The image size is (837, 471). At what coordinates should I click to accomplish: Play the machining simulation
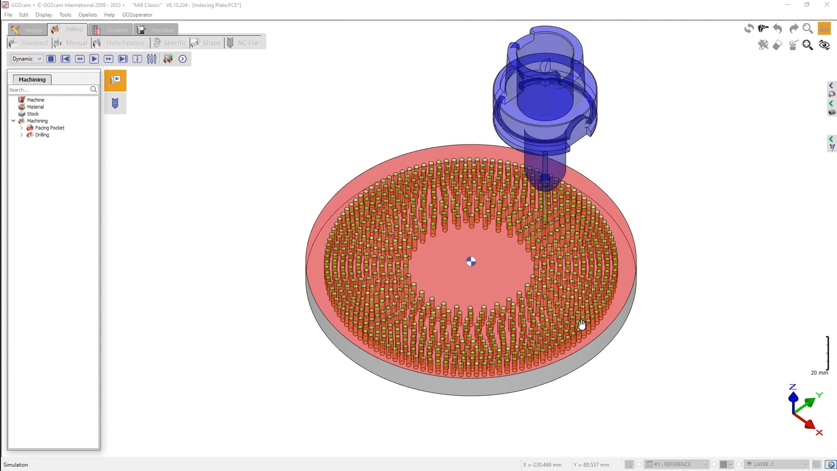[x=94, y=59]
